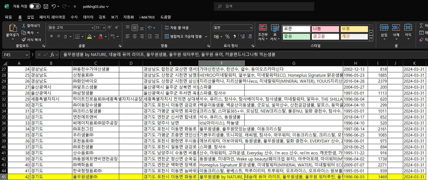Image resolution: width=428 pixels, height=180 pixels.
Task: Click the increase decimal icon
Action: click(x=243, y=36)
